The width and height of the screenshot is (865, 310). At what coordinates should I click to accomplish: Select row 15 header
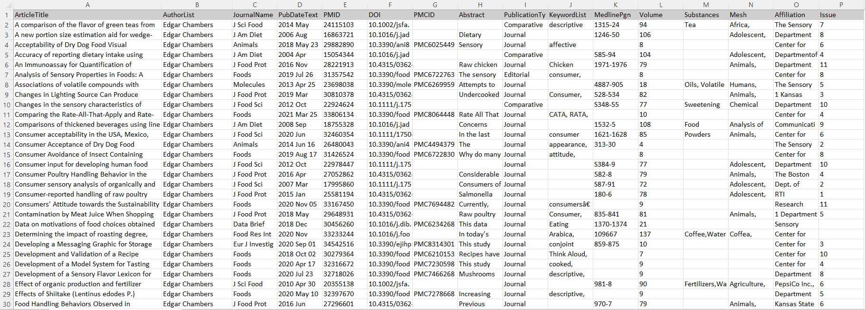click(x=7, y=155)
